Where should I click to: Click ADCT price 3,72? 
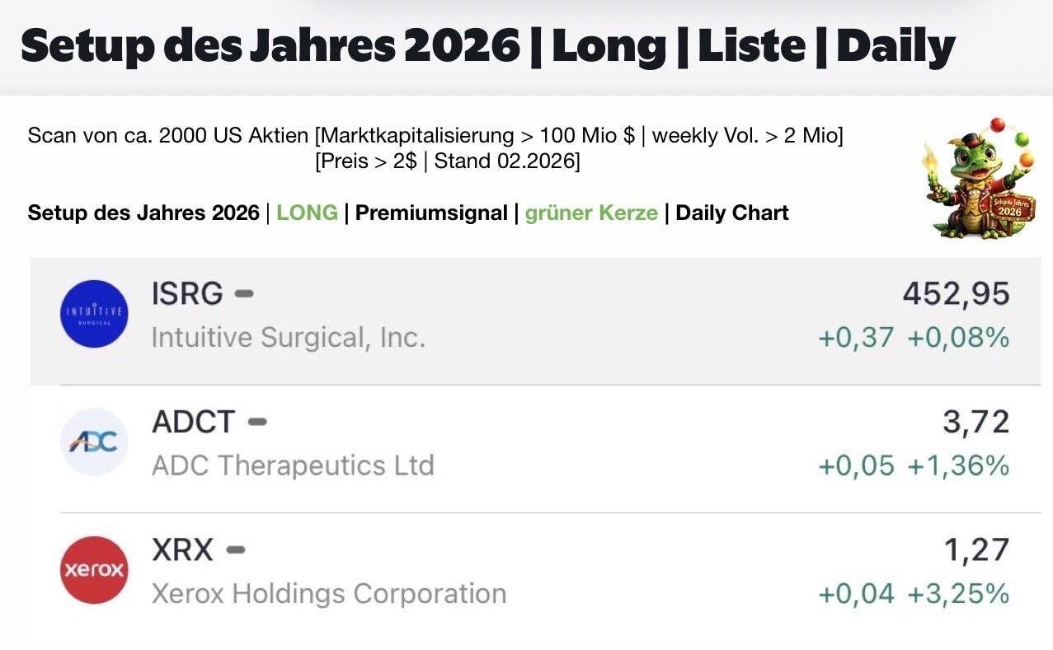[975, 422]
